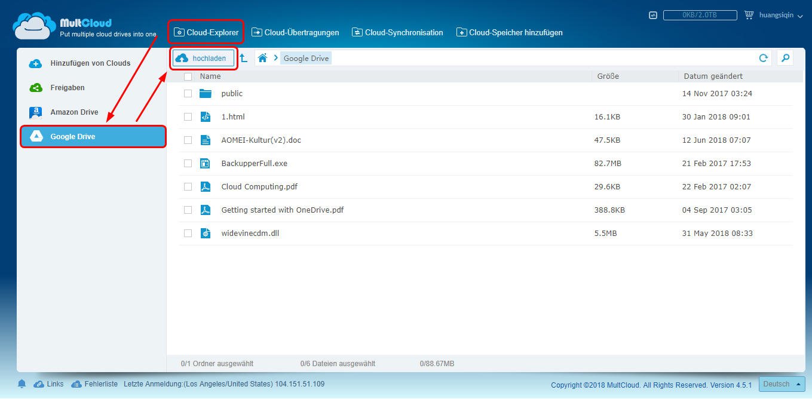
Task: Click the date 31 May 2018 08:33
Action: tap(718, 233)
